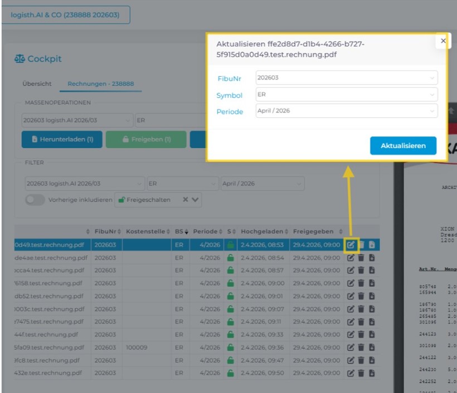Select Rechnungen - 238888 tab
The height and width of the screenshot is (393, 457).
click(100, 84)
